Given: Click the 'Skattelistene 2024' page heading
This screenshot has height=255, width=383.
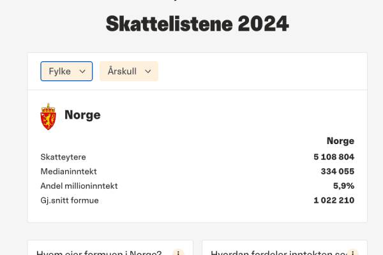Looking at the screenshot, I should click(197, 24).
